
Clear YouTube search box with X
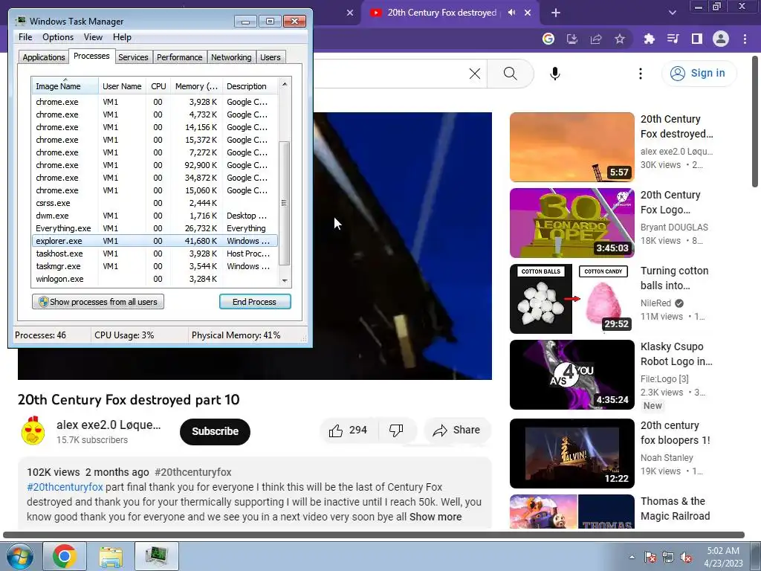475,74
